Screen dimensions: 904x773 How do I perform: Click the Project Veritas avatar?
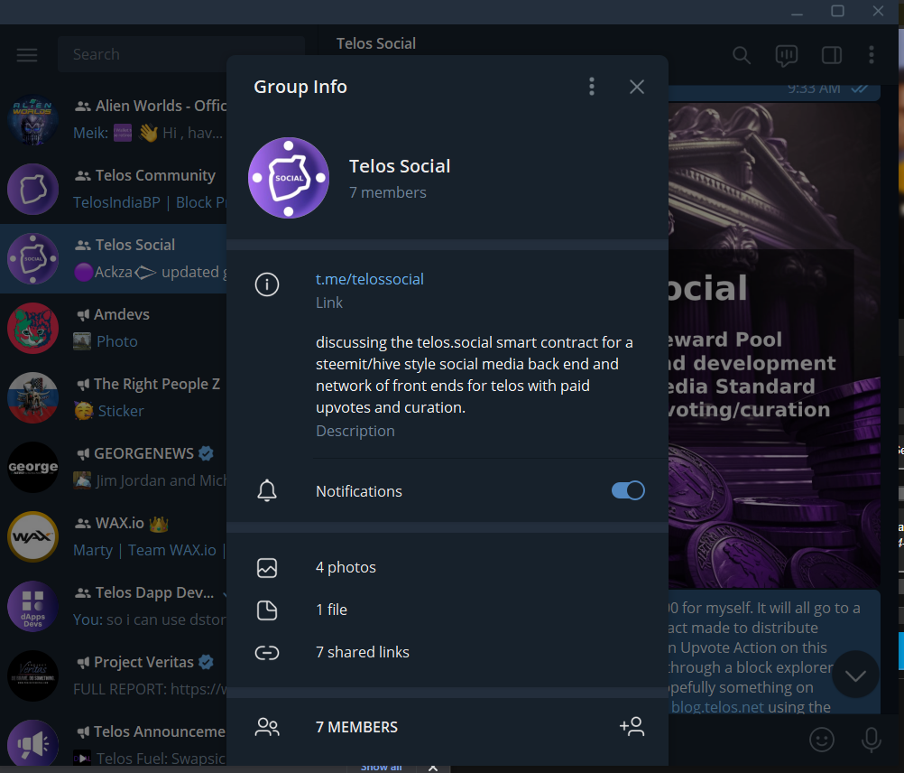(32, 675)
